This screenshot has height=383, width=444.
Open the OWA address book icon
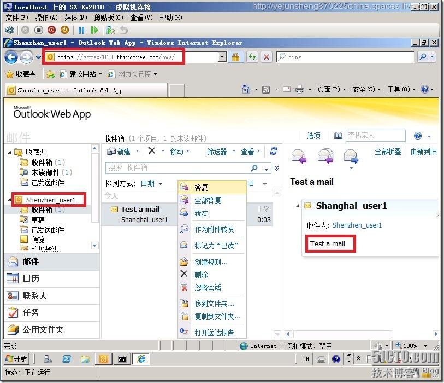click(338, 136)
